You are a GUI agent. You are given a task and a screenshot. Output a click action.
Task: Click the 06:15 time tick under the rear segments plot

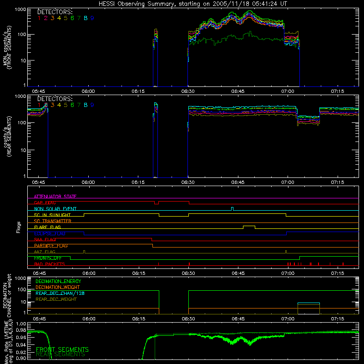pyautogui.click(x=138, y=182)
